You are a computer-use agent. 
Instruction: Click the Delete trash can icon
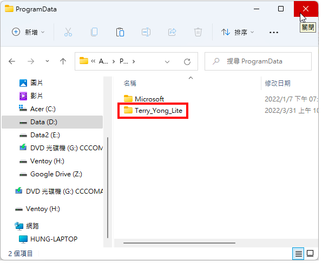[198, 32]
